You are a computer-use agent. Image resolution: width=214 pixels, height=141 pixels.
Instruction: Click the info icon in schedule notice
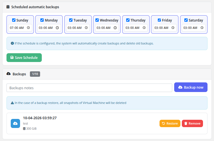(12, 43)
